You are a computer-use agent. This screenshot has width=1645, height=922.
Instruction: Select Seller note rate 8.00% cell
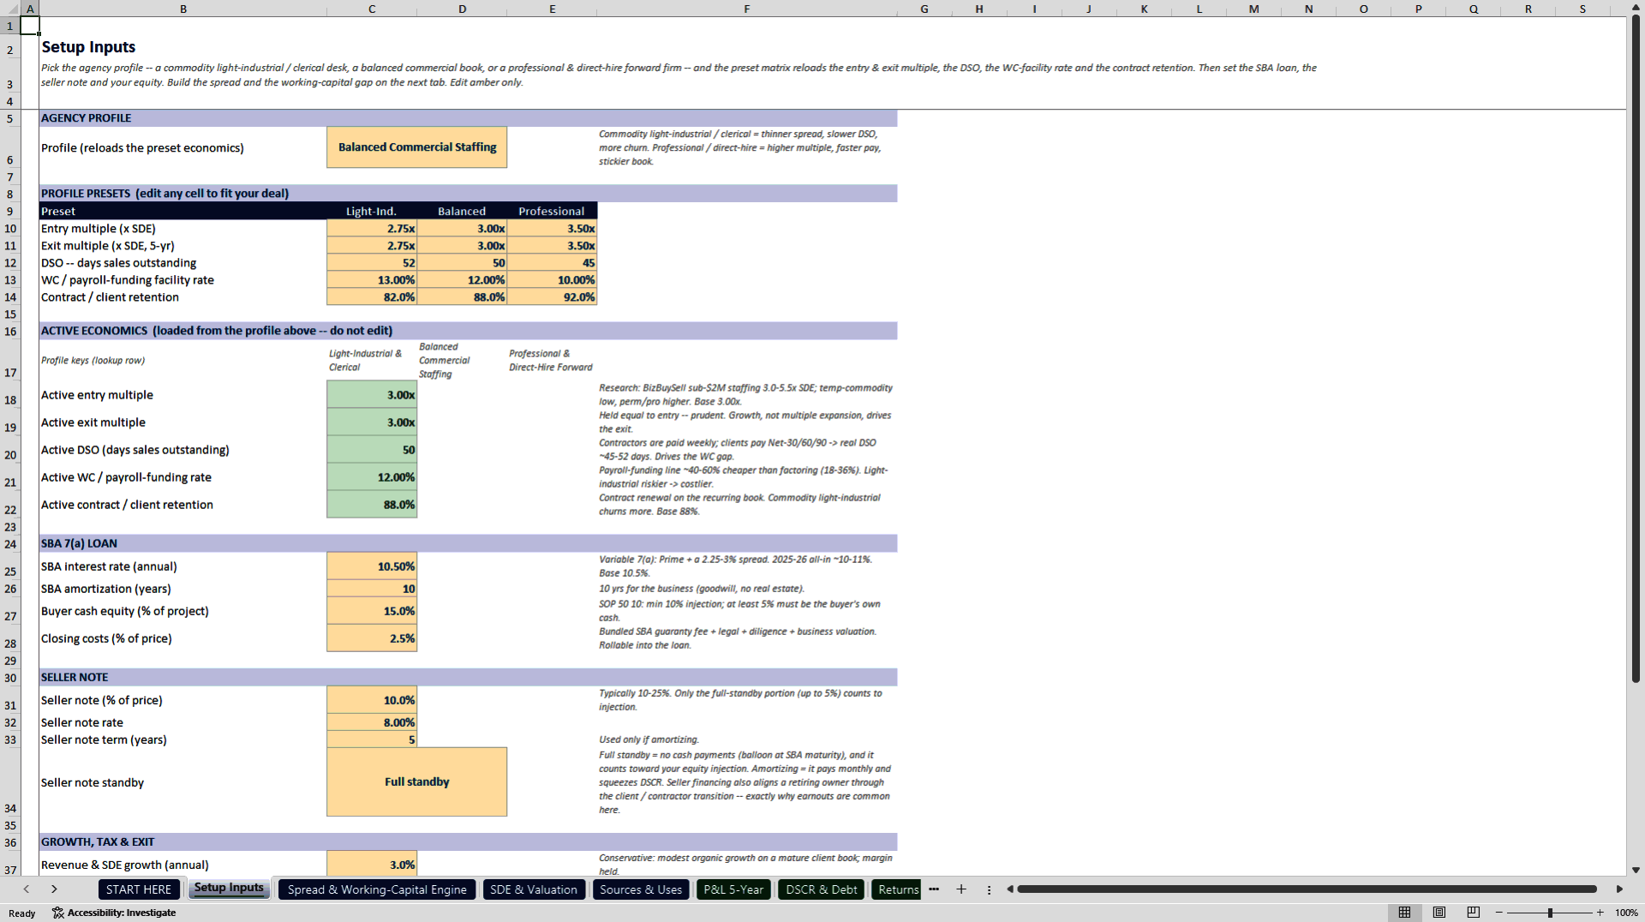pos(372,722)
